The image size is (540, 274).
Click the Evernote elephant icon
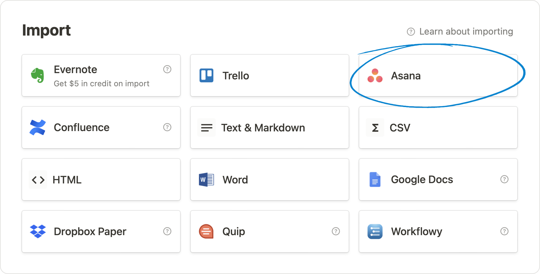click(x=38, y=75)
